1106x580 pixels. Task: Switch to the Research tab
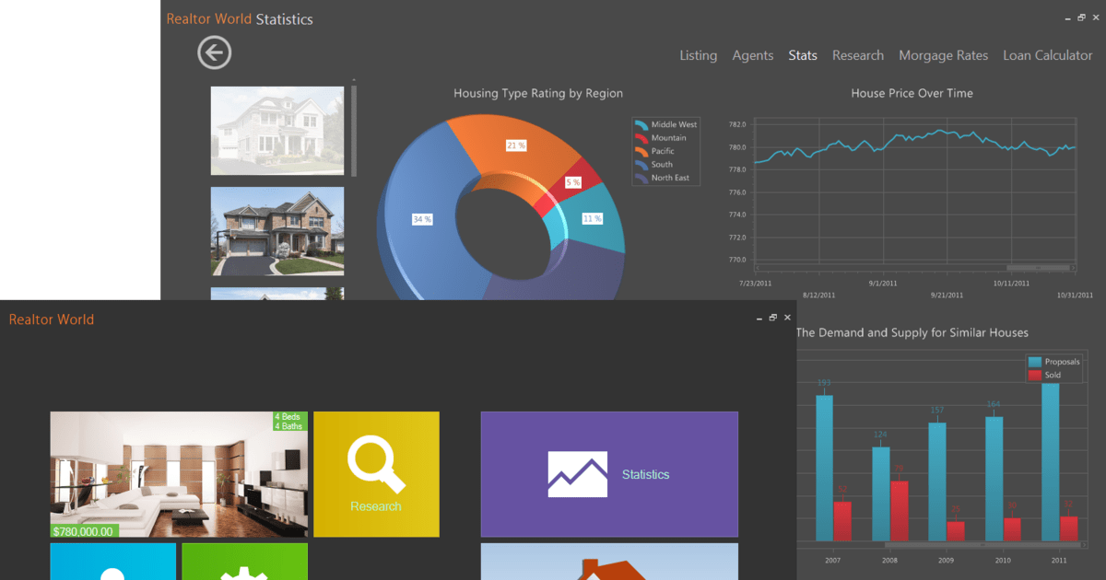(x=858, y=55)
